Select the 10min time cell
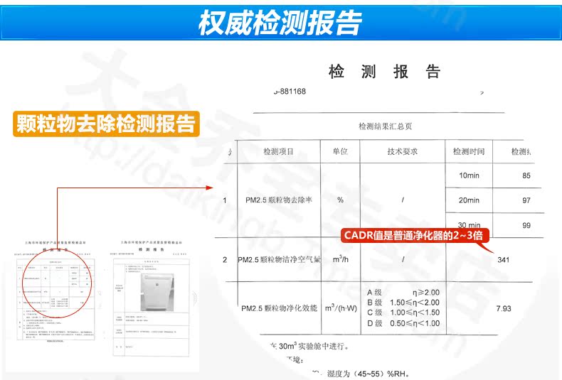 coord(469,175)
